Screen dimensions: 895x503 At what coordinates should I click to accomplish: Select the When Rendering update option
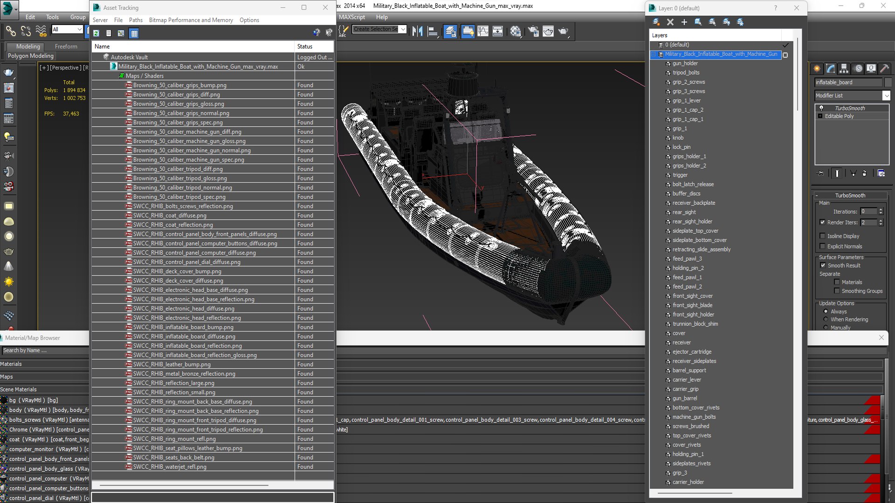coord(826,319)
